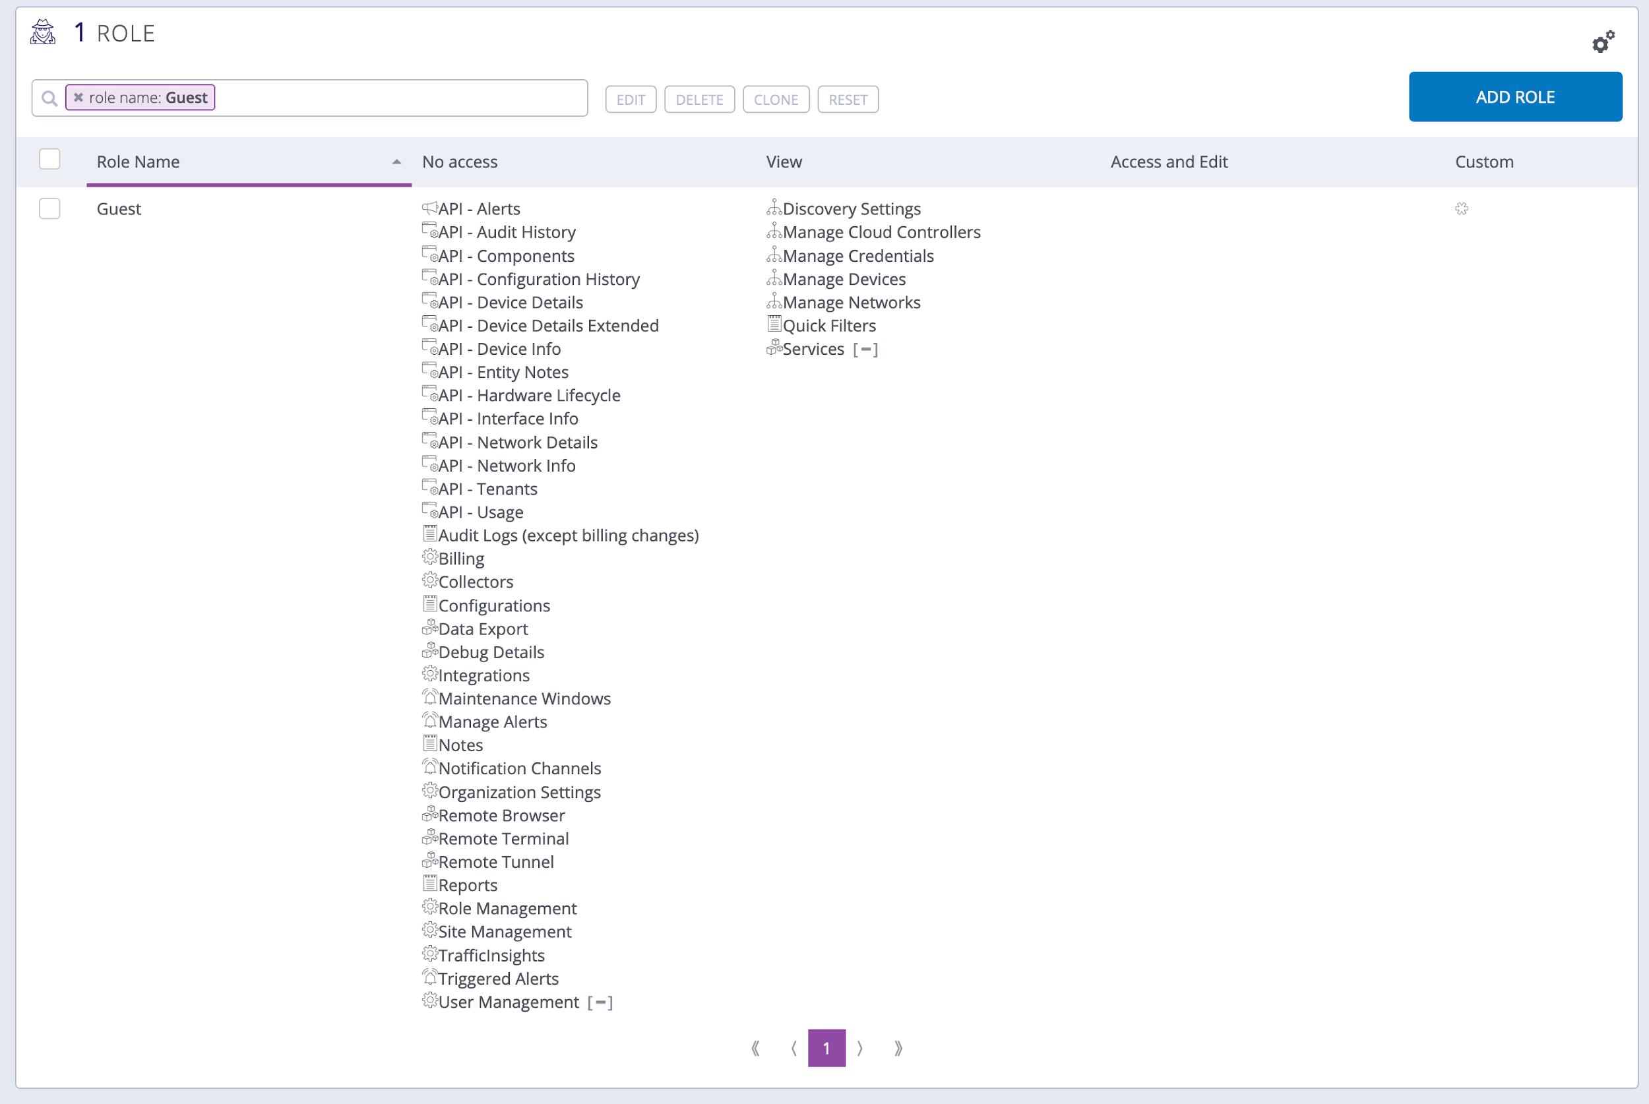Screen dimensions: 1649x1104
Task: Click the CLONE button
Action: click(x=776, y=98)
